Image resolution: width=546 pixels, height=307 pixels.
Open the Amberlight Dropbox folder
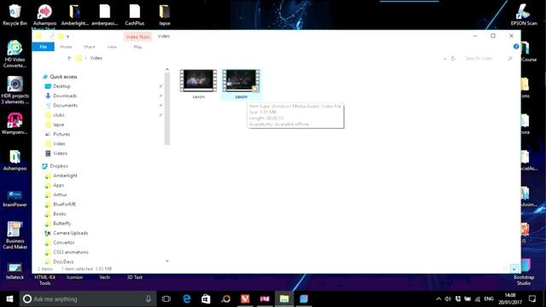[x=65, y=176]
